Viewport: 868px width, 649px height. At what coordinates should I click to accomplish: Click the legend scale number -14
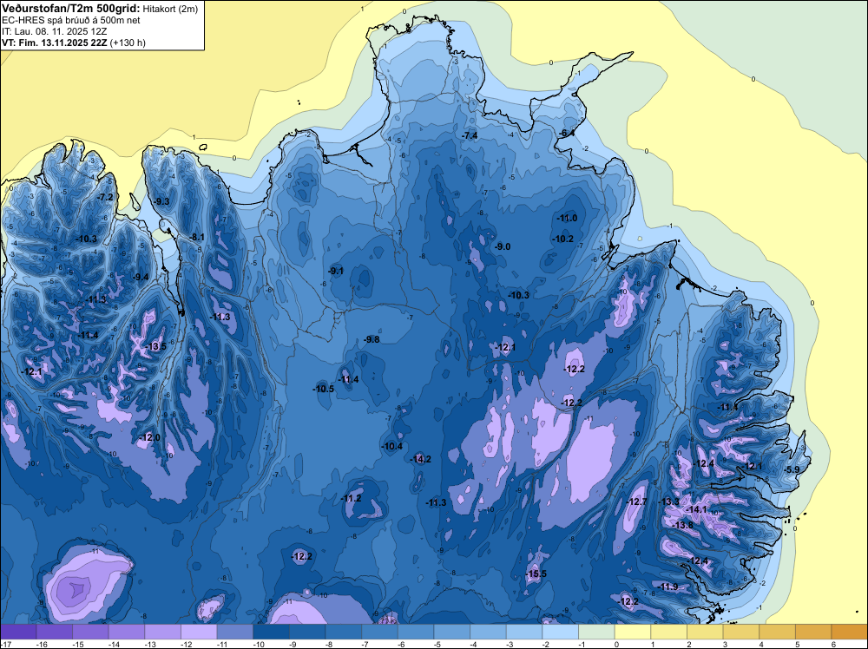(112, 645)
